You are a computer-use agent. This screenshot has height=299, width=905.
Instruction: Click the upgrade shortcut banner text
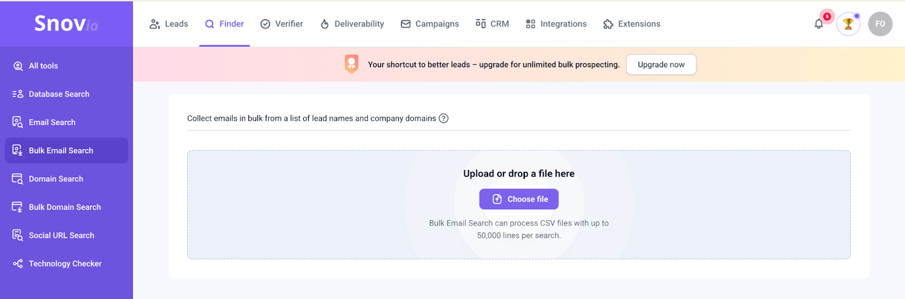[x=494, y=65]
